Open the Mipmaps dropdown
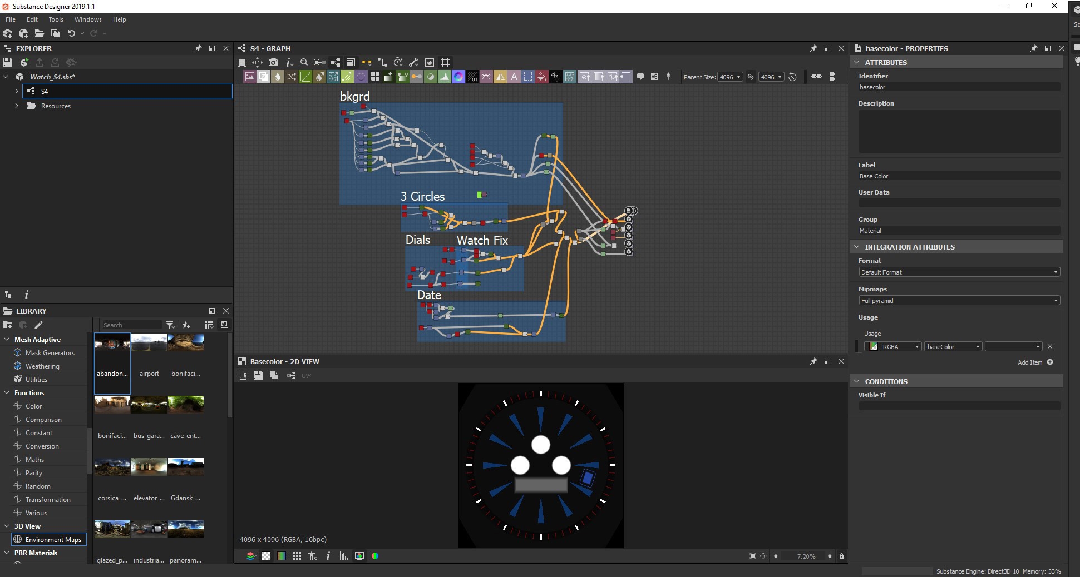Image resolution: width=1080 pixels, height=577 pixels. (x=959, y=301)
